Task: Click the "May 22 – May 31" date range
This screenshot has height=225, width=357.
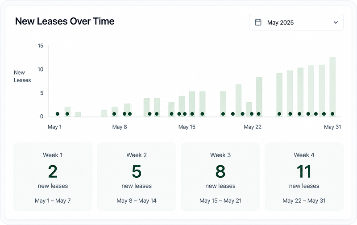Action: (304, 200)
